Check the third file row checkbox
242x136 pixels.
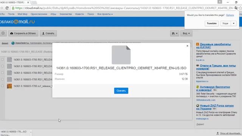click(3, 73)
